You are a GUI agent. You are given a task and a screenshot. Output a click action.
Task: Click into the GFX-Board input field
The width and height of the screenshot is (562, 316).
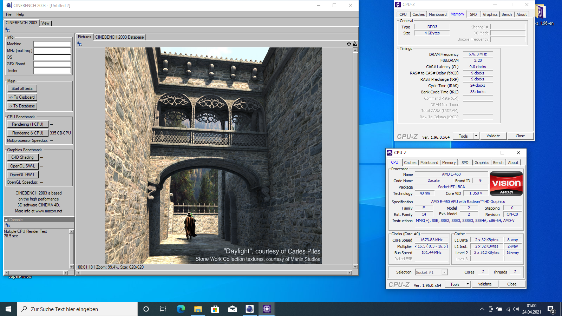coord(52,64)
